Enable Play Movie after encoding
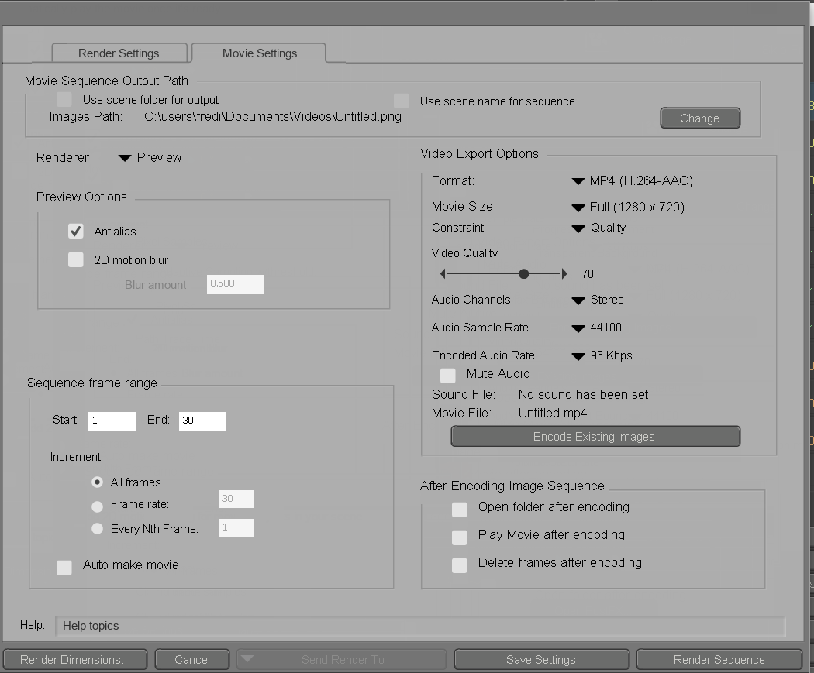814x673 pixels. pos(460,537)
